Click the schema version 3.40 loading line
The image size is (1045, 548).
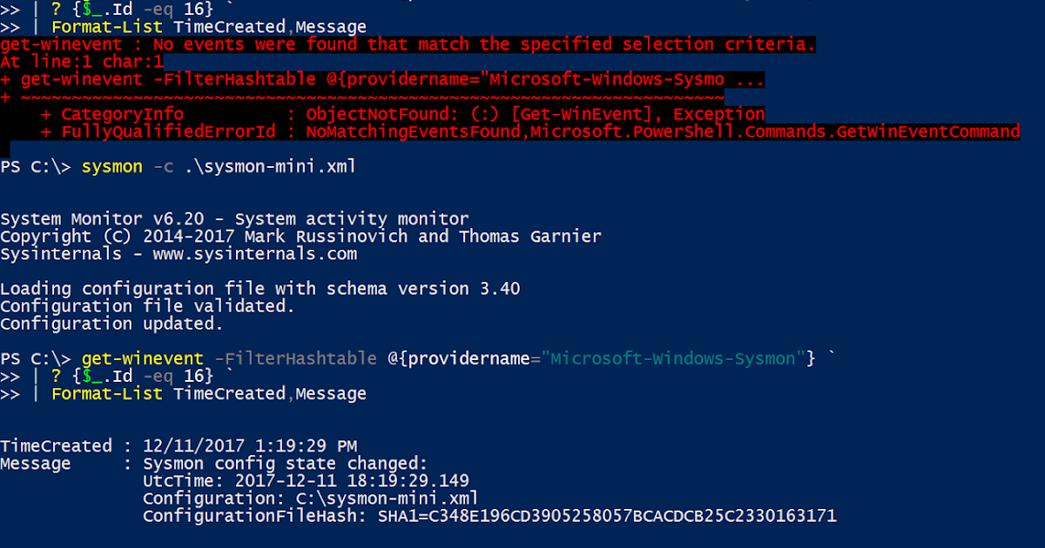click(260, 289)
